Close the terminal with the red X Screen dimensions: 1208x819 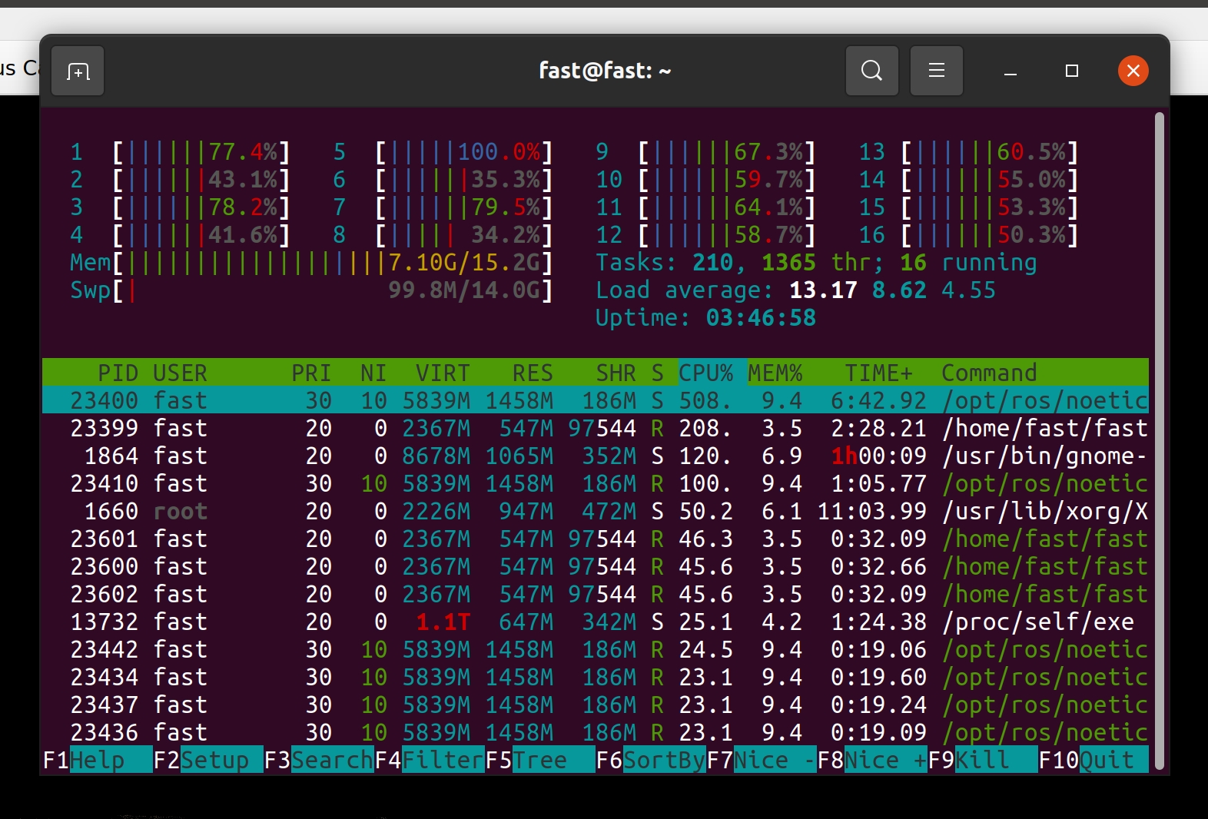pos(1133,71)
